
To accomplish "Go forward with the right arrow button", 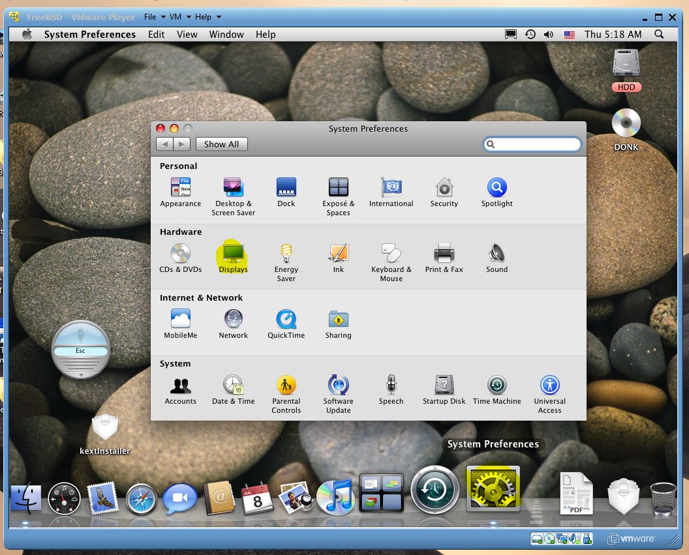I will pos(181,144).
